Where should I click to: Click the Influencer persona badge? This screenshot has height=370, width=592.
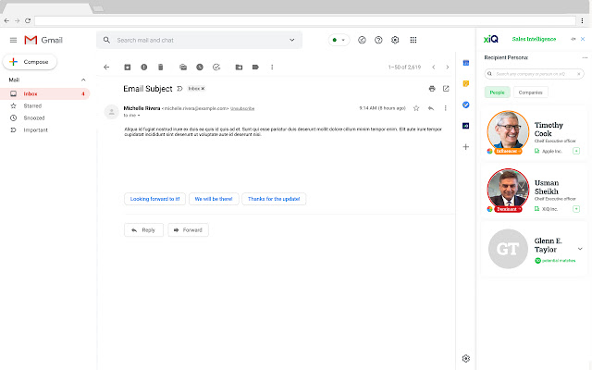point(508,151)
